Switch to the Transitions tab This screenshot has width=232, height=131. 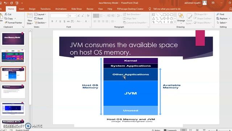tap(45, 9)
